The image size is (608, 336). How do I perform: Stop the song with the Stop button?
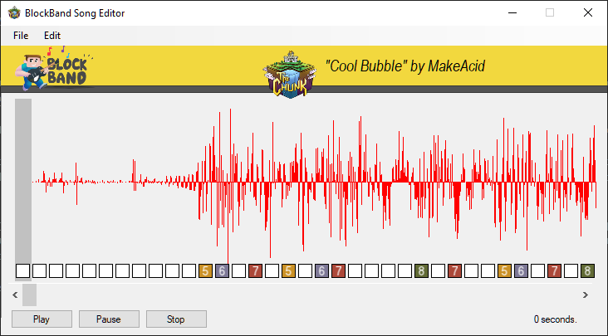tap(176, 319)
